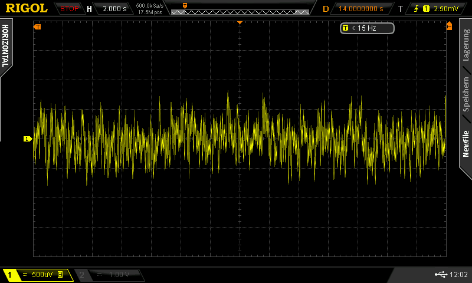Click the 1.00 V channel 2 scale
Image resolution: width=472 pixels, height=283 pixels.
[119, 275]
